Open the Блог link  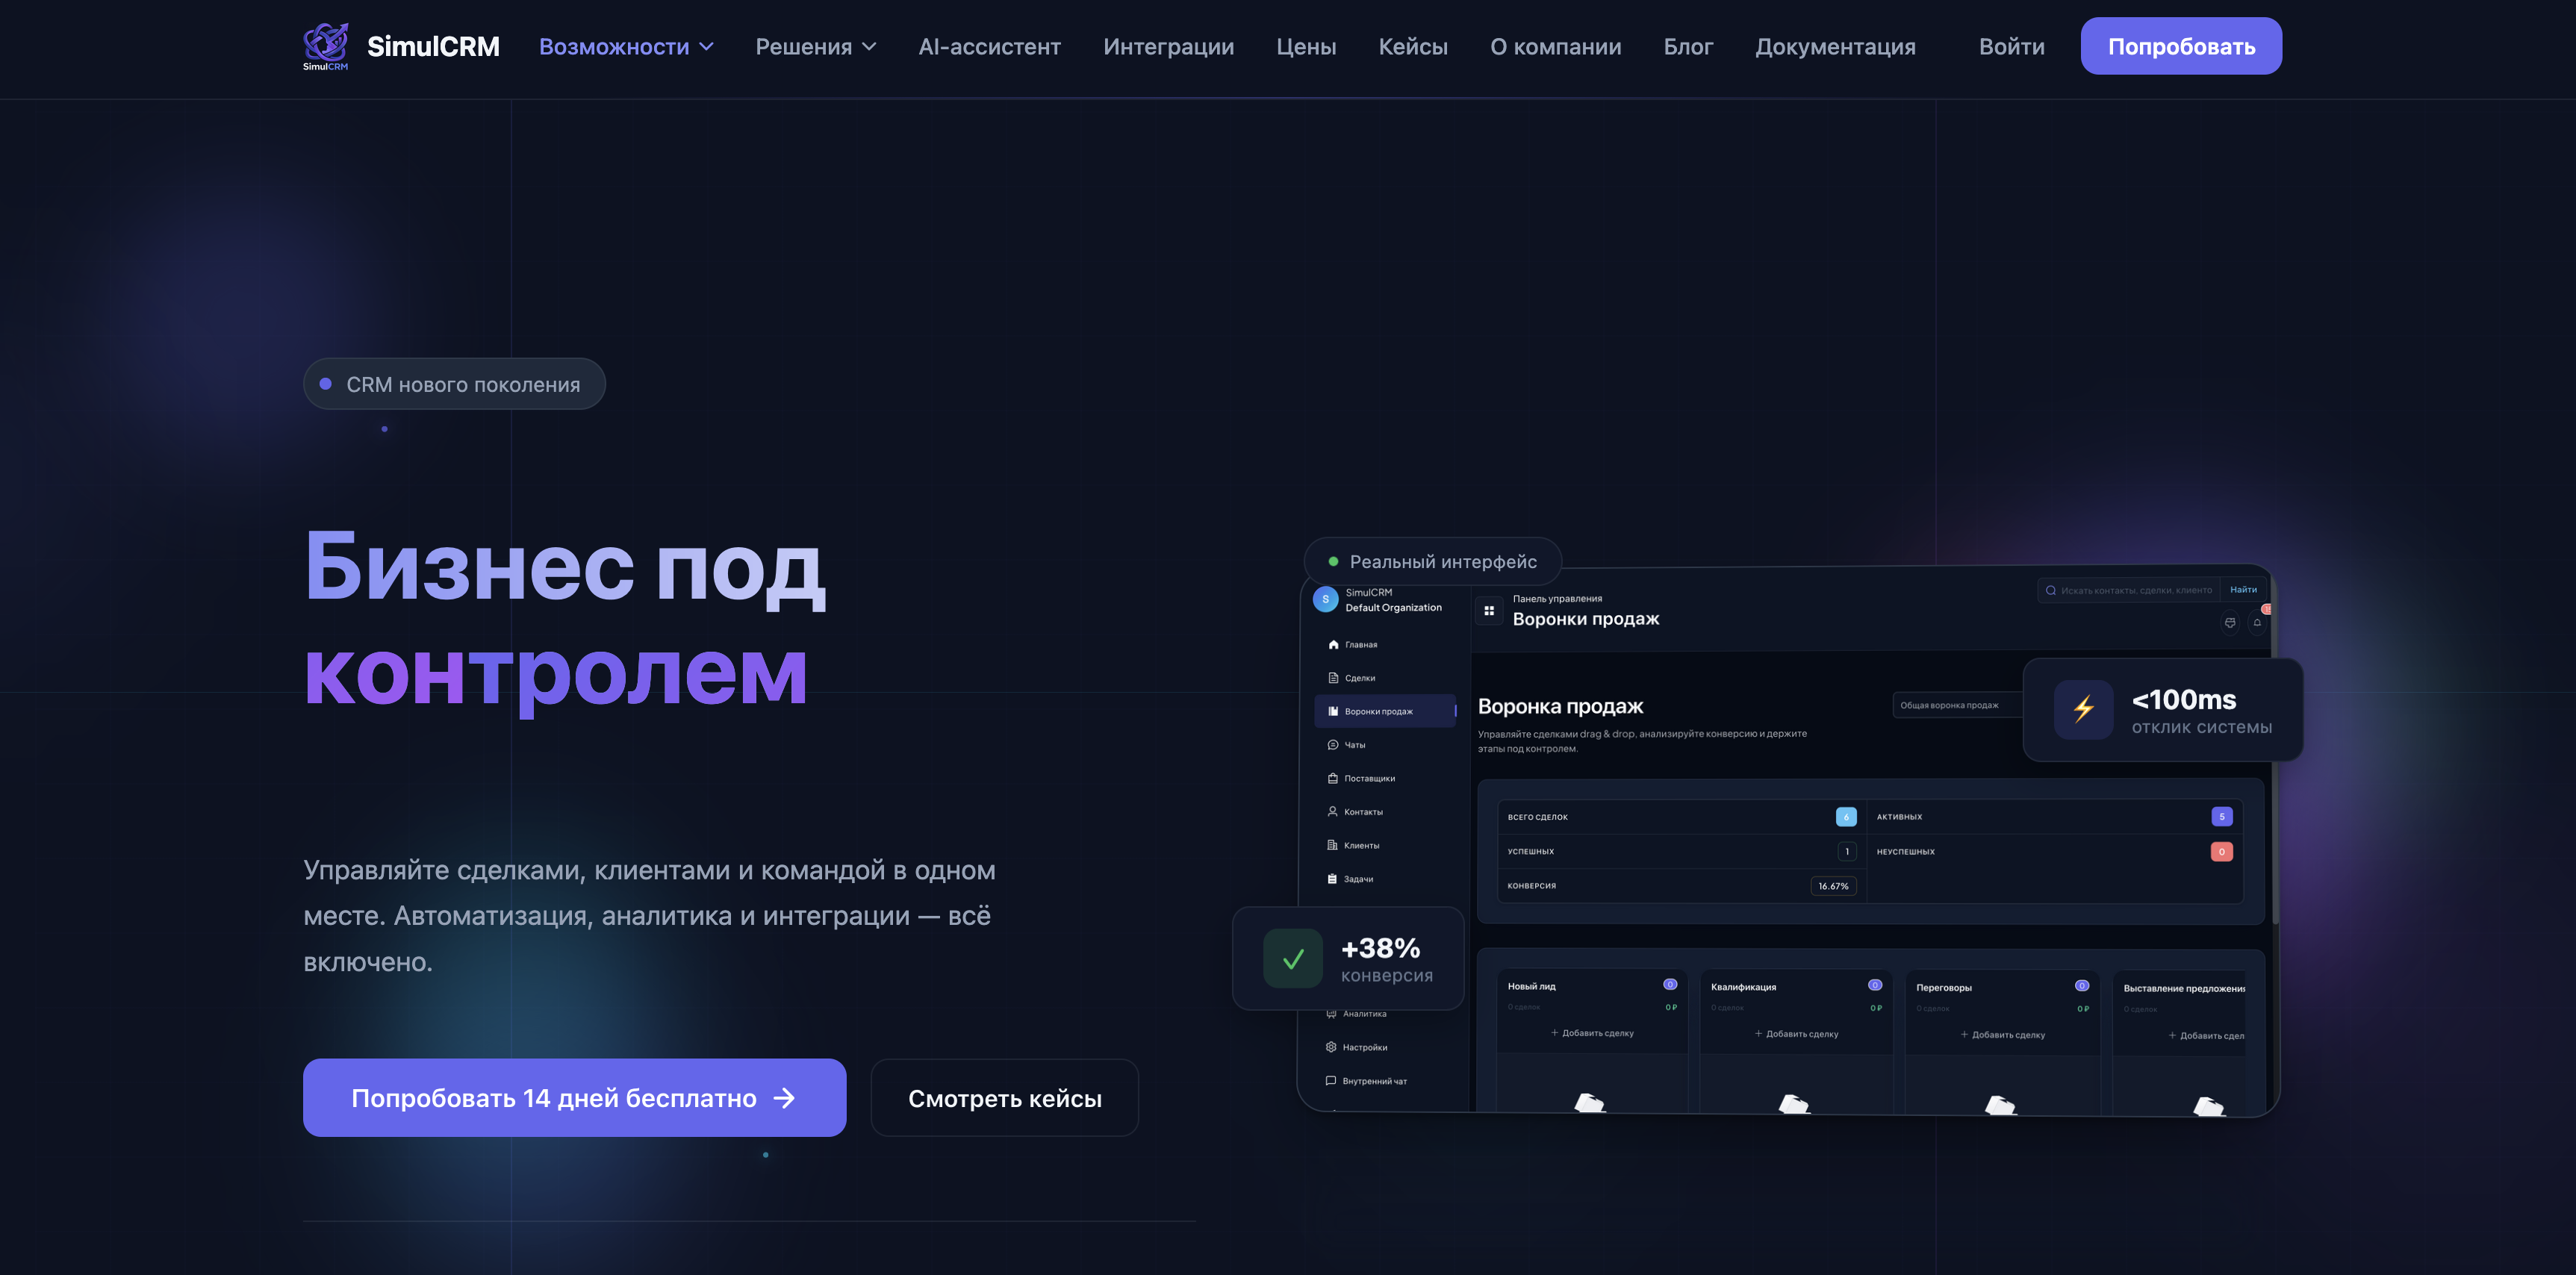1688,46
